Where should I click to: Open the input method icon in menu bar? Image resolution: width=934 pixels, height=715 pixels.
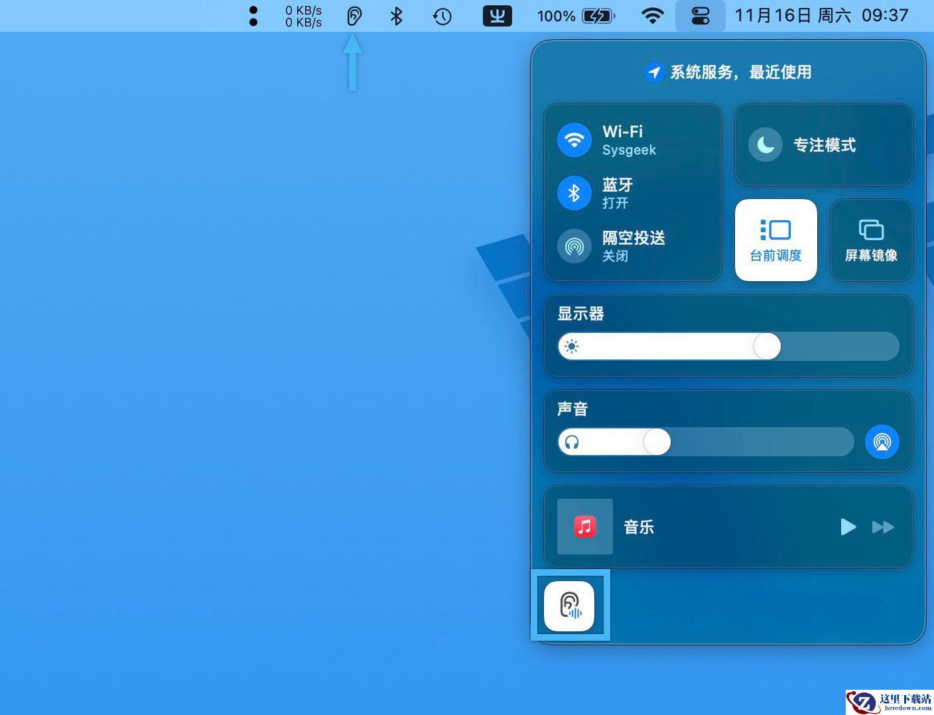(497, 15)
